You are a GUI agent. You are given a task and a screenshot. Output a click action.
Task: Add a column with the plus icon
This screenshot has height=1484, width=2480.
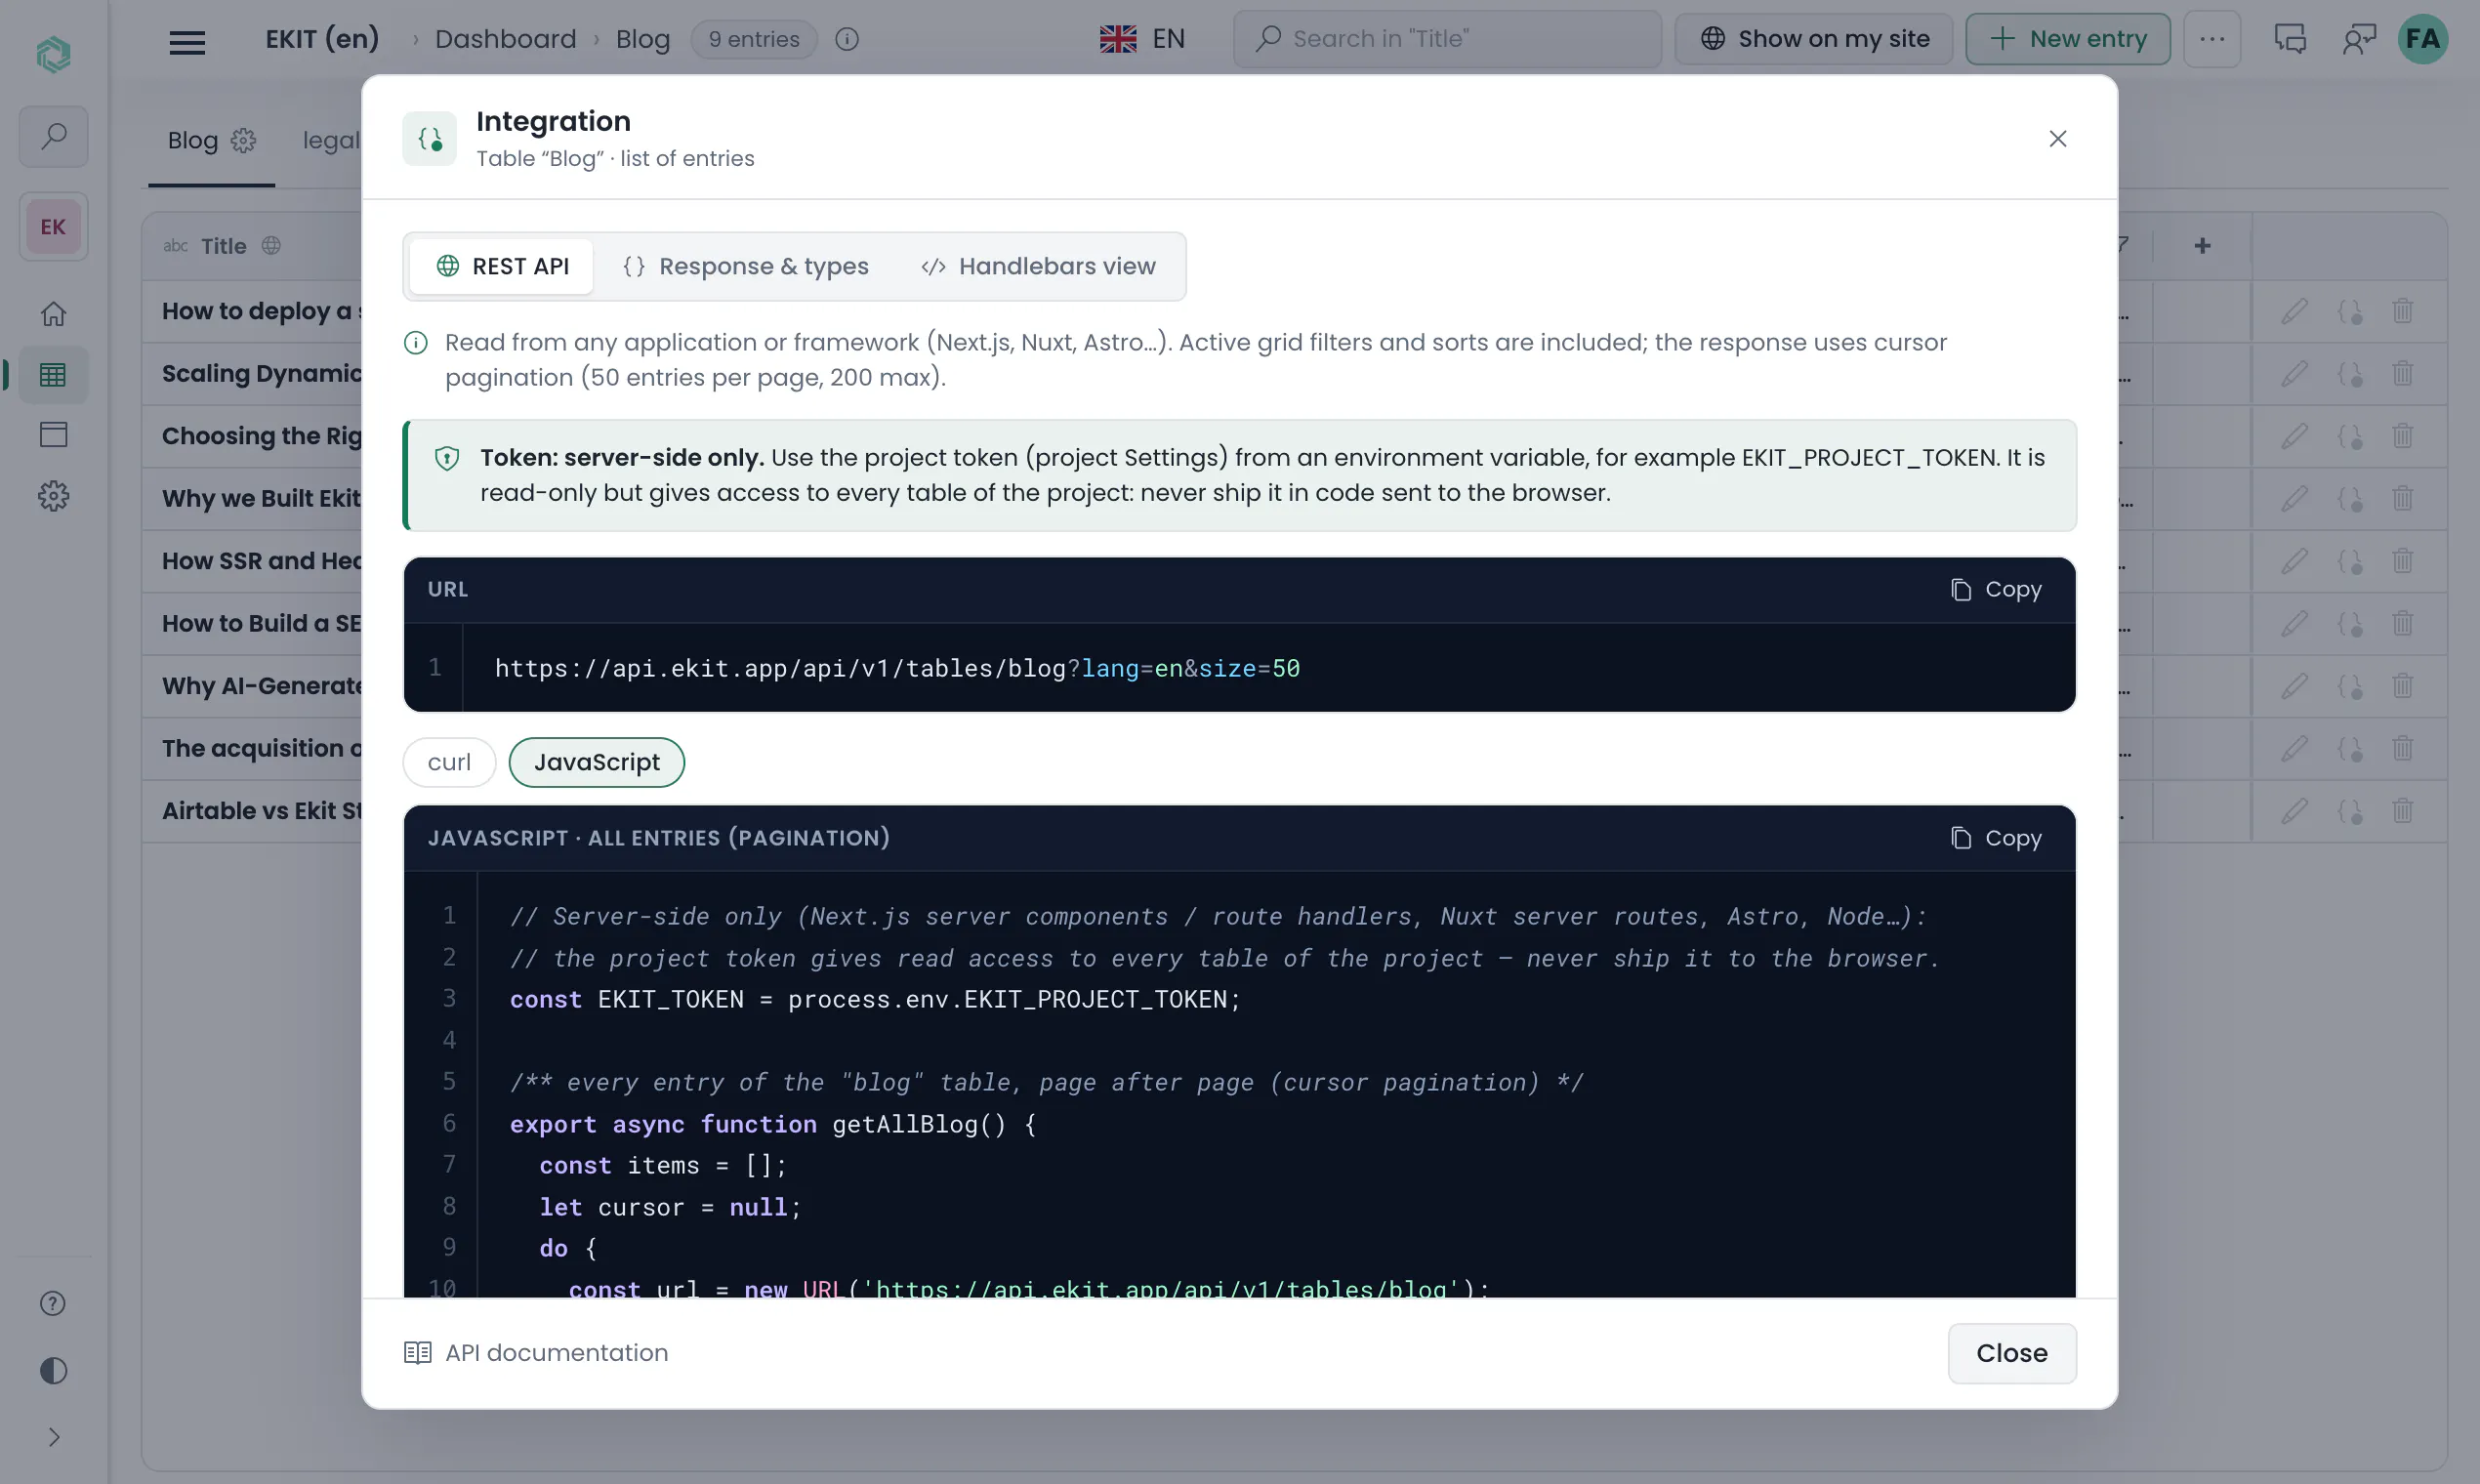point(2202,246)
